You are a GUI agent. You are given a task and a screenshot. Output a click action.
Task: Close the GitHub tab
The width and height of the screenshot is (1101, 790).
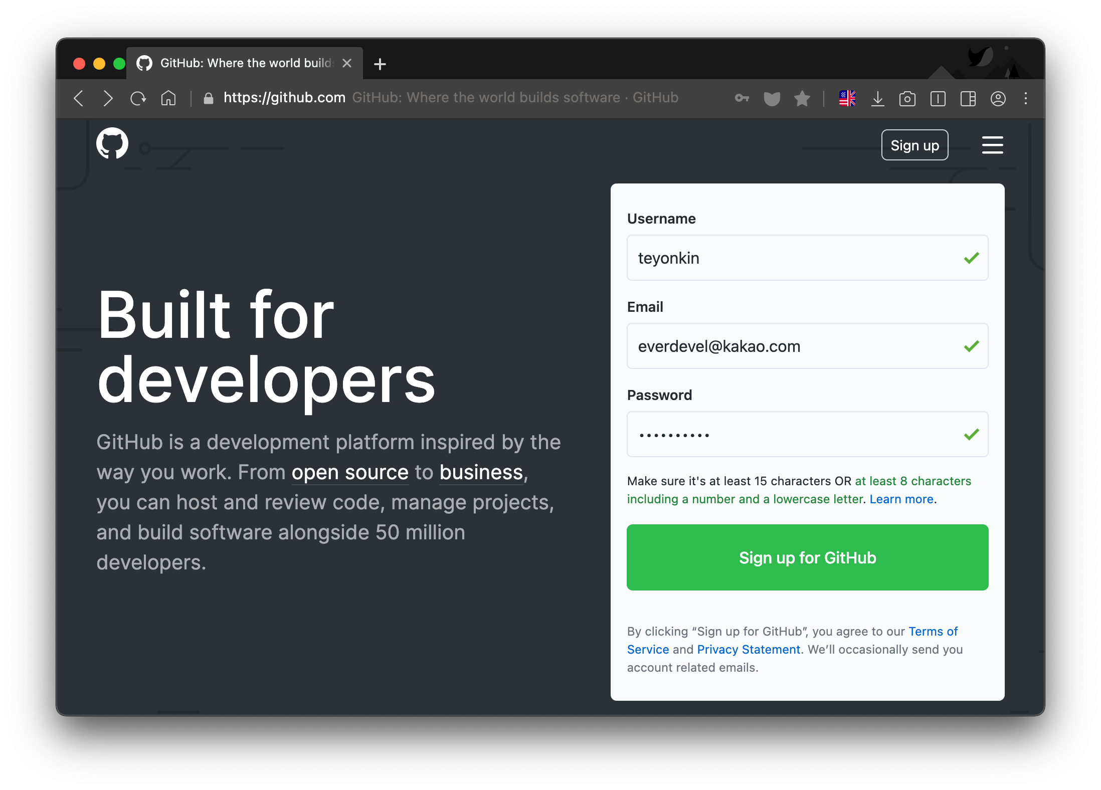(346, 63)
